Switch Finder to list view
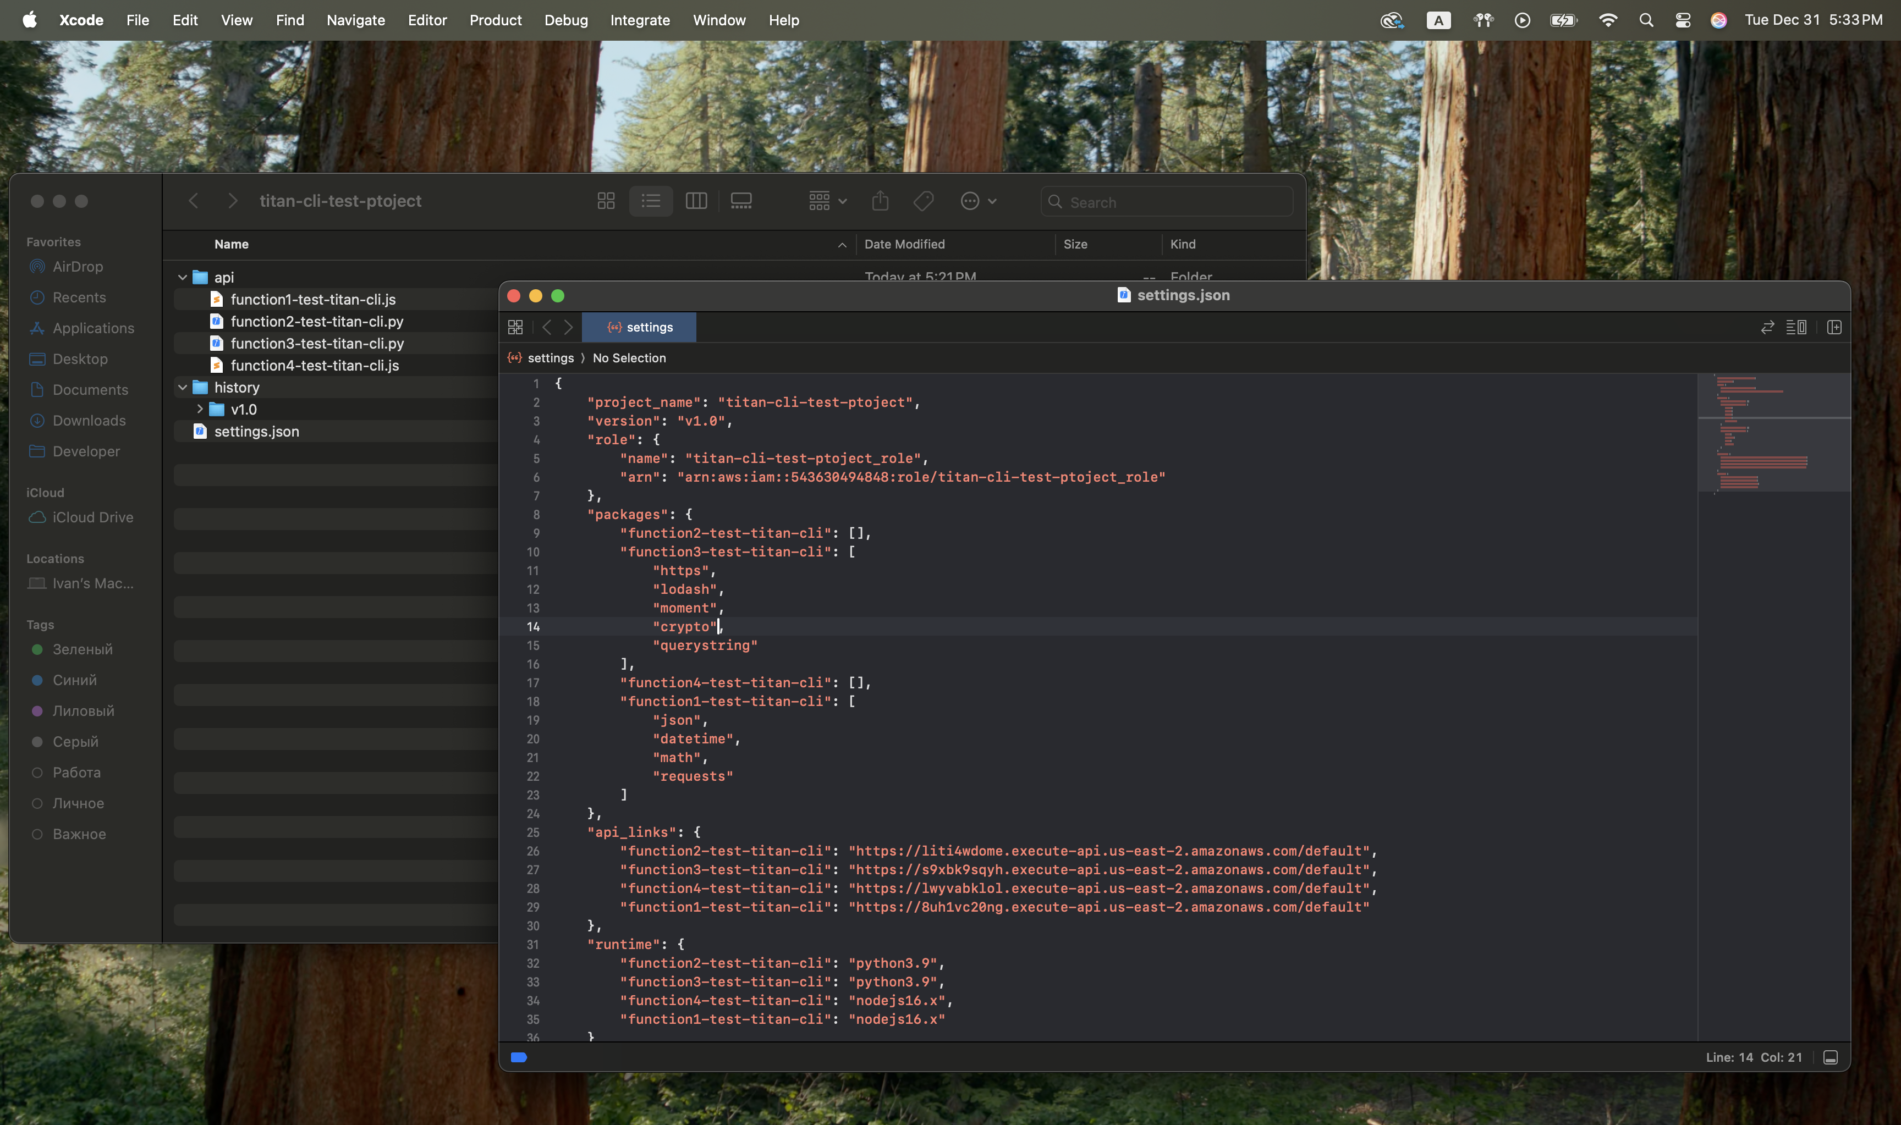Image resolution: width=1901 pixels, height=1125 pixels. (651, 201)
